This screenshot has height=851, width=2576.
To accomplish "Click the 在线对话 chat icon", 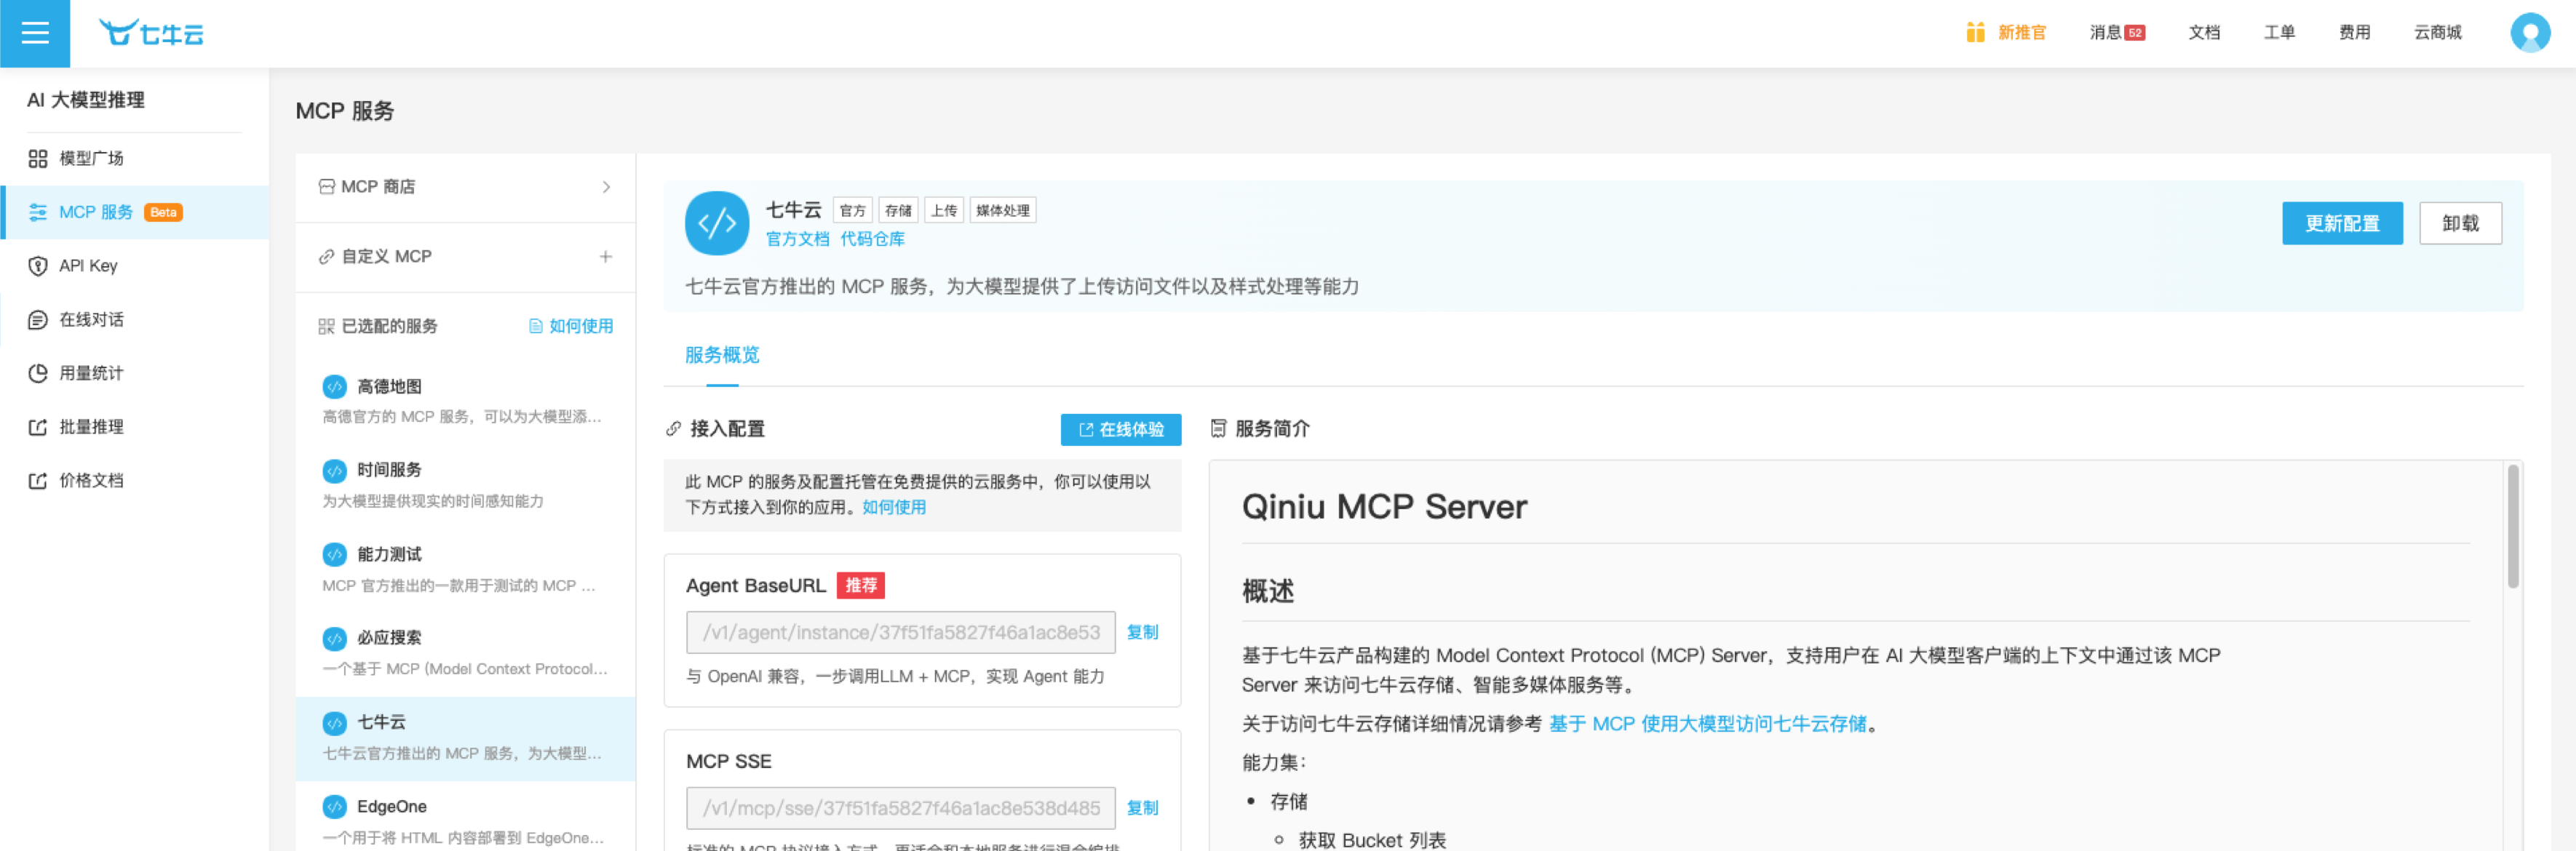I will (38, 320).
